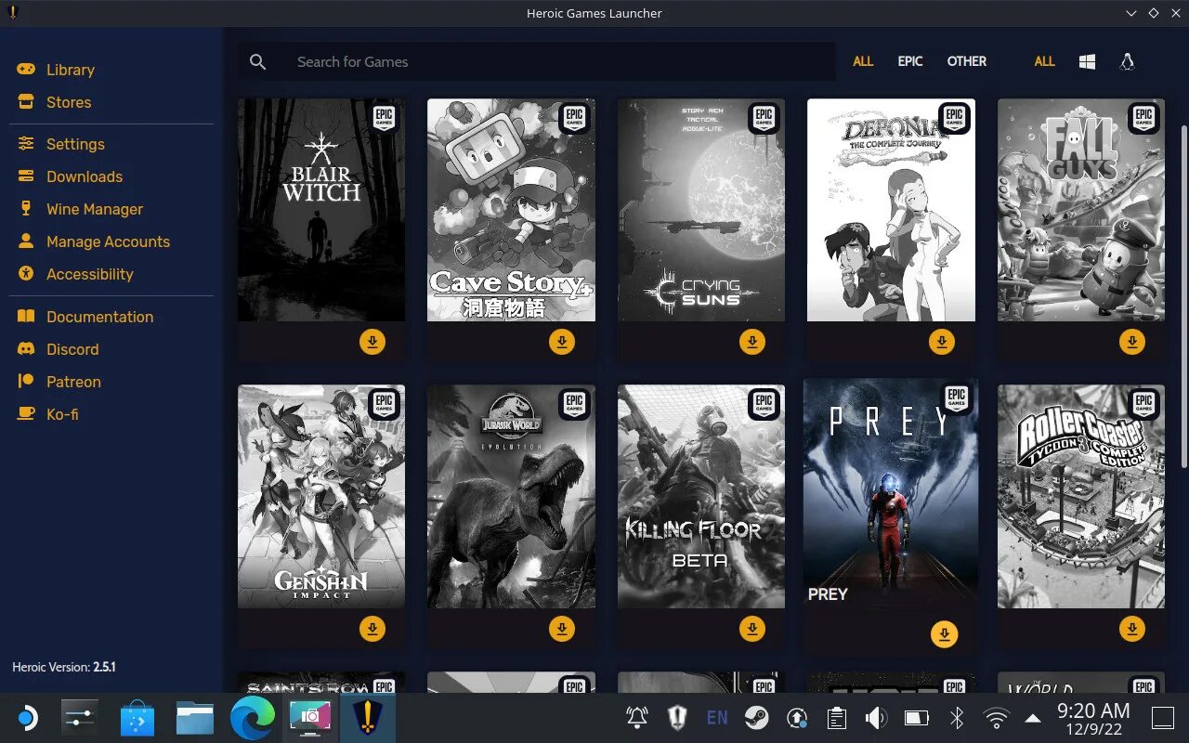Download Fall Guys
Viewport: 1189px width, 743px height.
pos(1131,342)
